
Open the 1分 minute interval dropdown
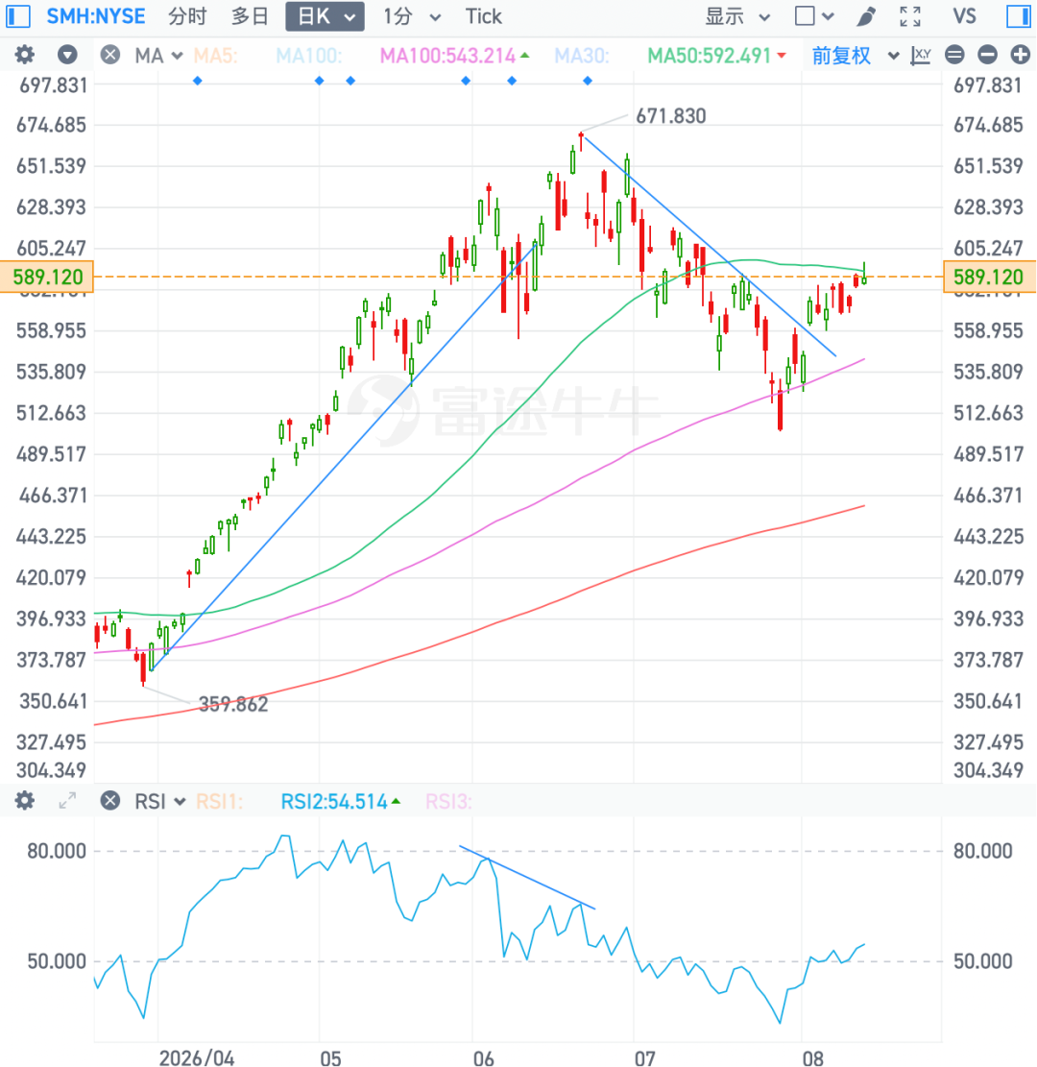pos(412,16)
